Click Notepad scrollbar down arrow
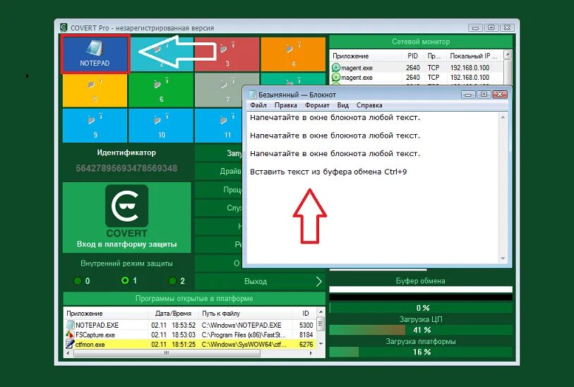Image resolution: width=574 pixels, height=387 pixels. click(503, 258)
